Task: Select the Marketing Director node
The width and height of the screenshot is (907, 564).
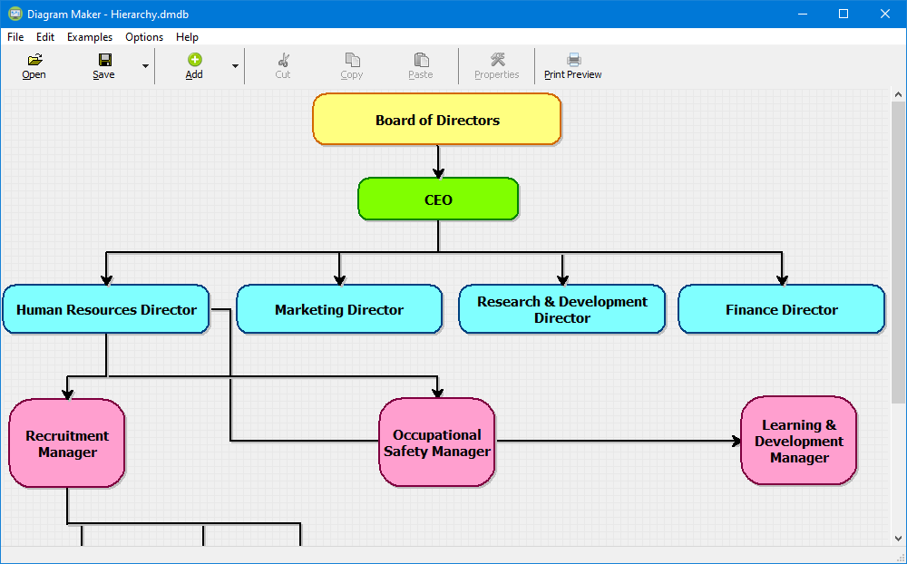Action: point(339,310)
